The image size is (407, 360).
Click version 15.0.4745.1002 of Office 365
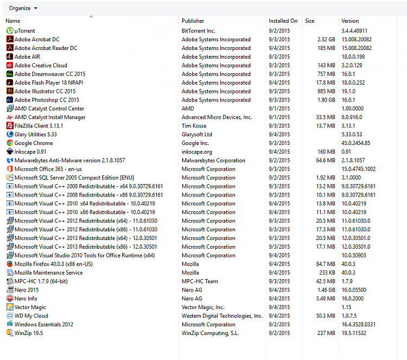tap(359, 169)
